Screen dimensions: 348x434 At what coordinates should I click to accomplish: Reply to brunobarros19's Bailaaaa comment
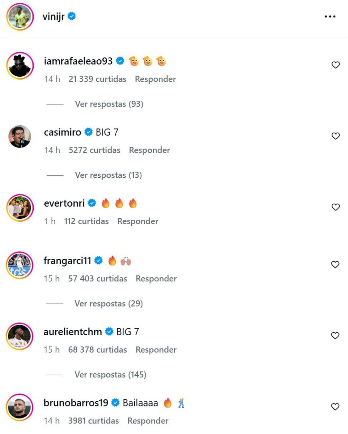148,421
